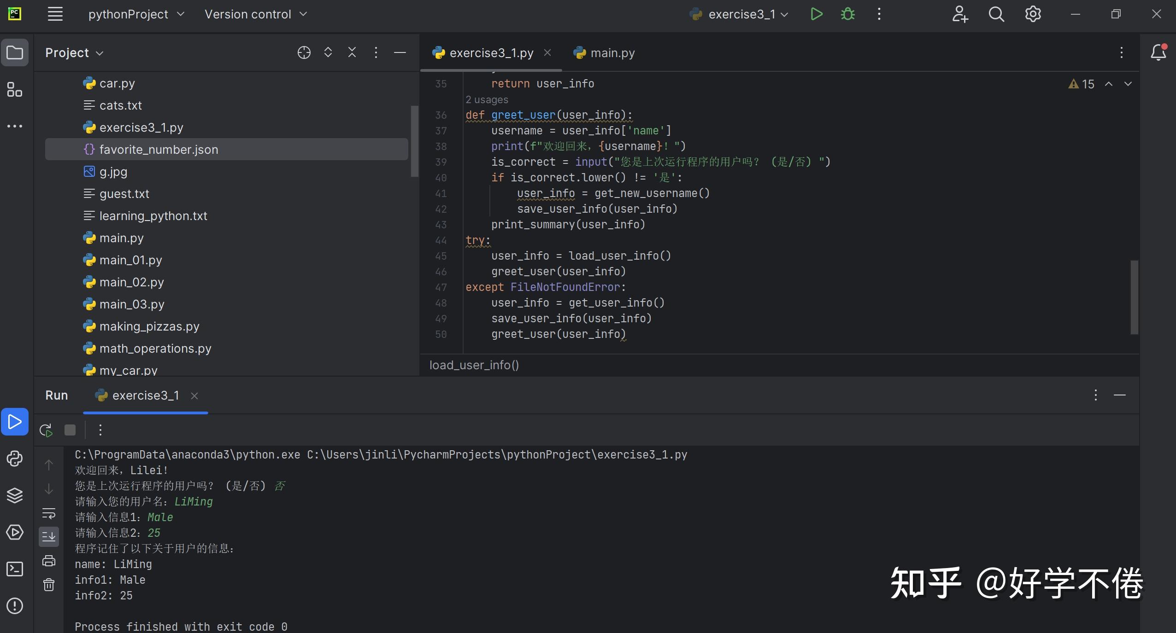The width and height of the screenshot is (1176, 633).
Task: Open the Problems tool window
Action: point(14,606)
